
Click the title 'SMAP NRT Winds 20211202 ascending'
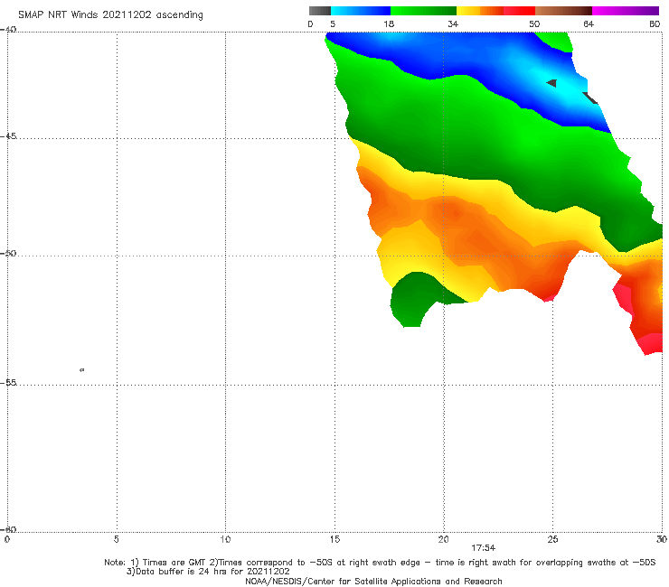[x=110, y=14]
